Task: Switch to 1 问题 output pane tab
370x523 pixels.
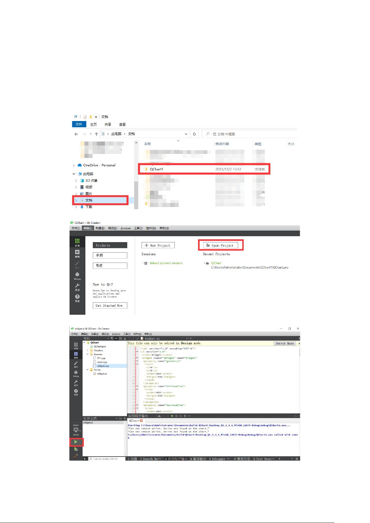Action: [x=133, y=459]
